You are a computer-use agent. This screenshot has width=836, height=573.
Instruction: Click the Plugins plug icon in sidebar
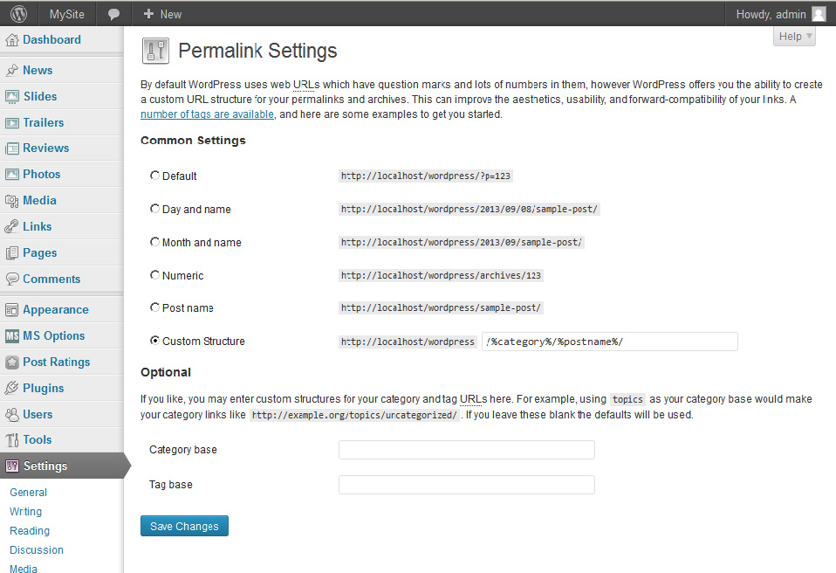click(12, 389)
